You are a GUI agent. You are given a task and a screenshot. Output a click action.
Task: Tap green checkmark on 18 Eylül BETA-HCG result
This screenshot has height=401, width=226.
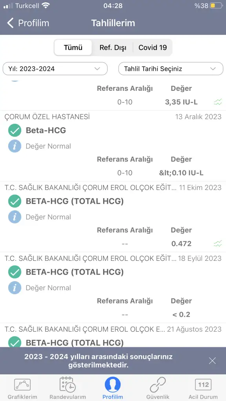(15, 272)
